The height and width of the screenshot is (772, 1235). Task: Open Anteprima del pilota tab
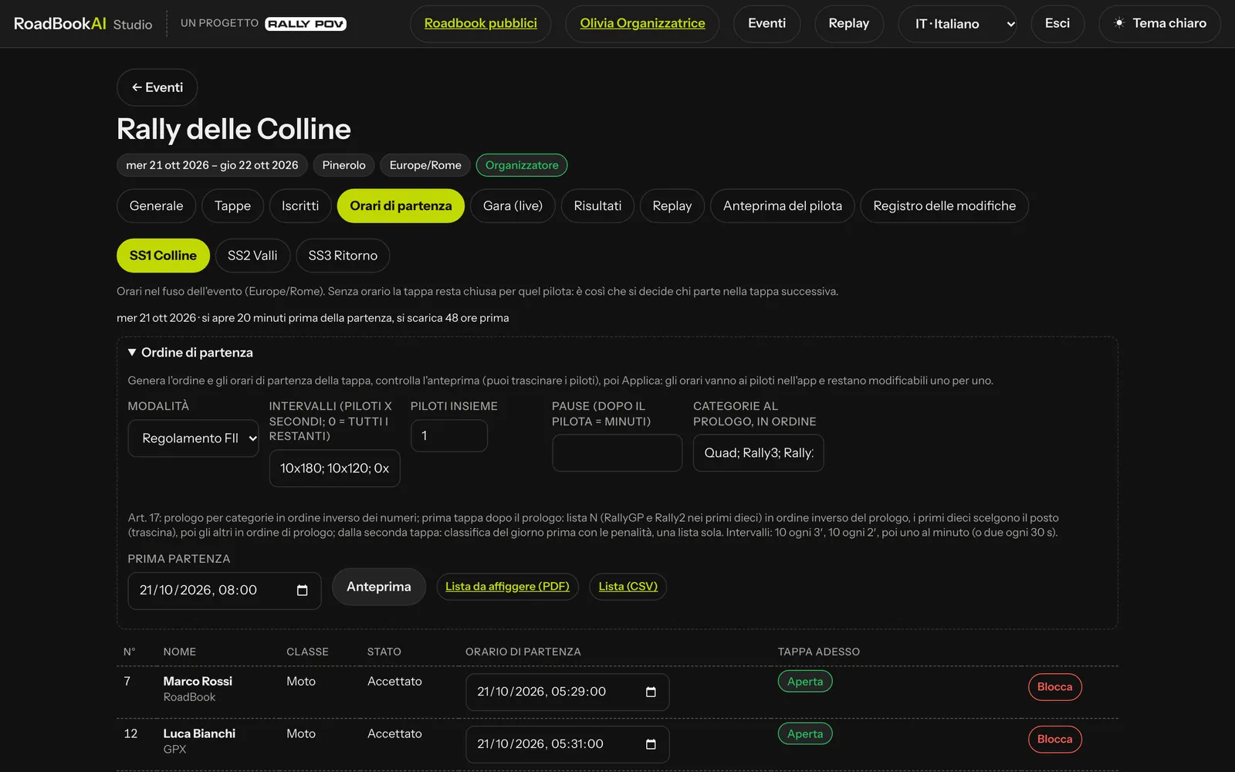click(x=782, y=206)
